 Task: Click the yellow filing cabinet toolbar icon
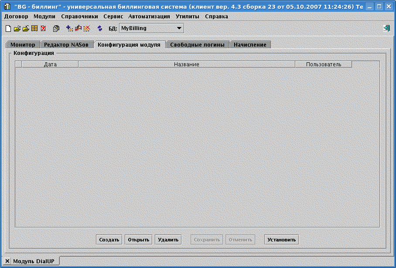(34, 28)
